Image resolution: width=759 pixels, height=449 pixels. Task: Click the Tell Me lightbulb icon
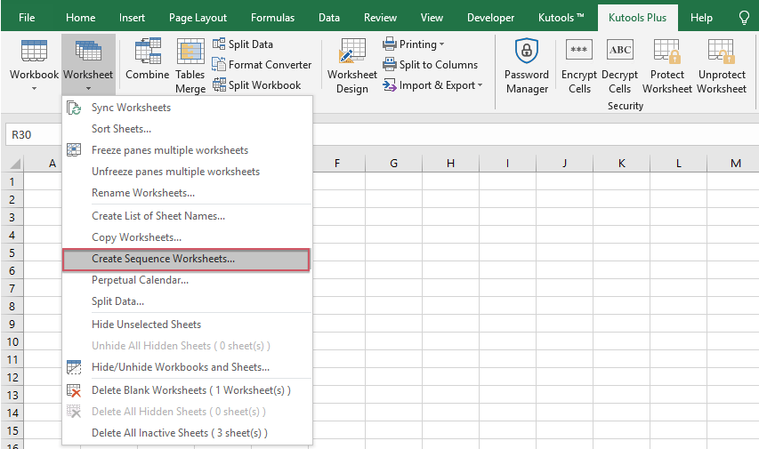click(744, 18)
